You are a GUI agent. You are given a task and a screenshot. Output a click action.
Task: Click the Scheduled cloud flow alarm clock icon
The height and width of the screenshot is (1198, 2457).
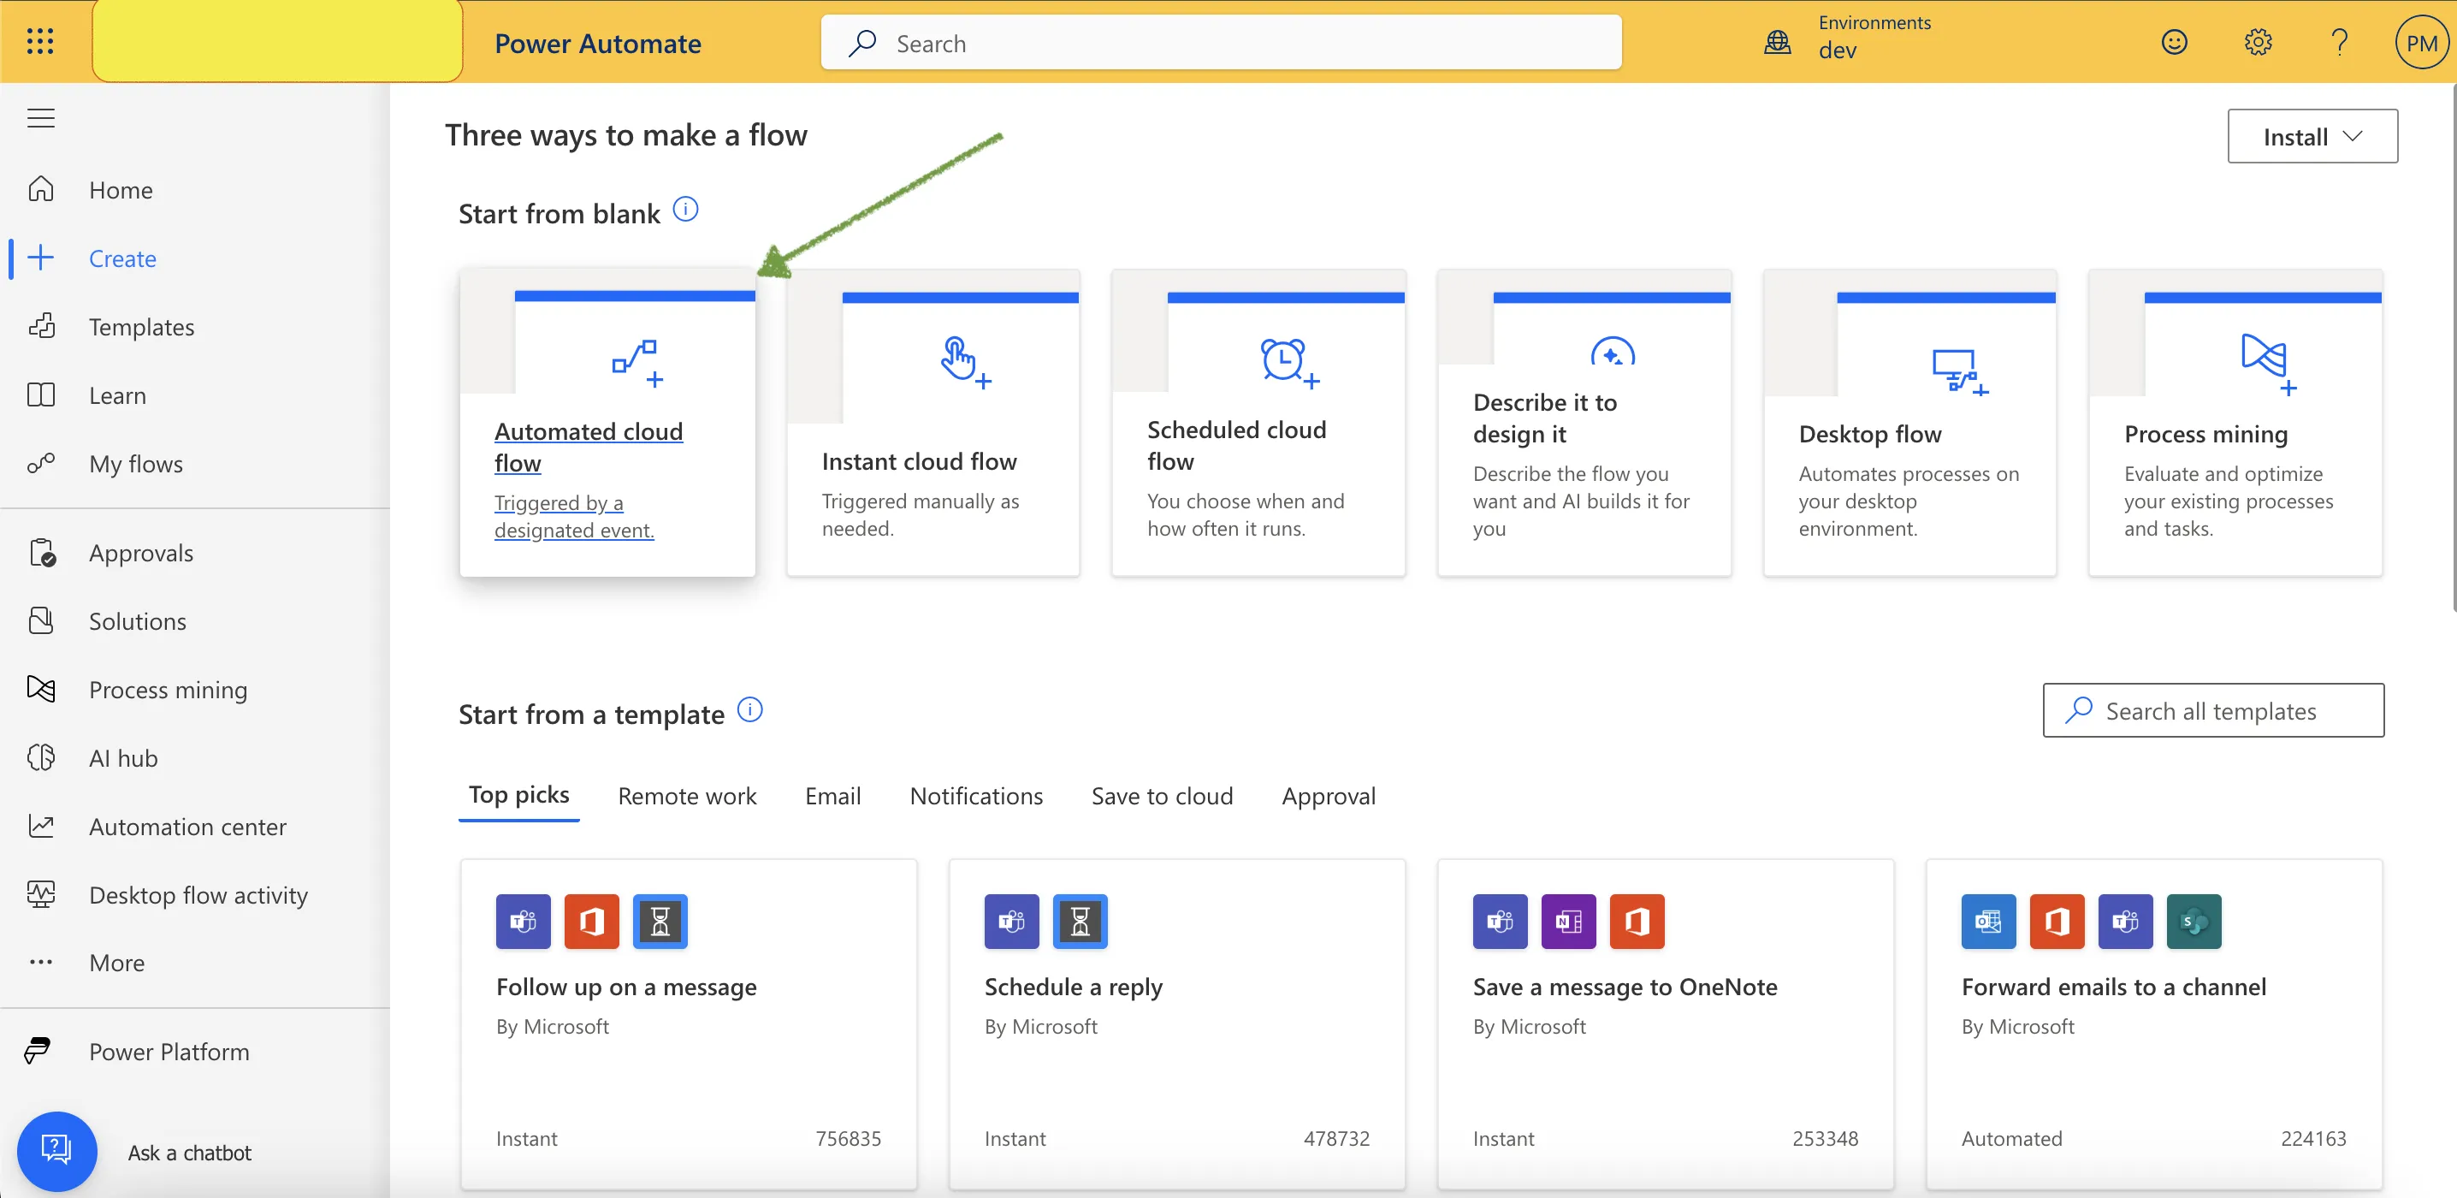point(1288,363)
